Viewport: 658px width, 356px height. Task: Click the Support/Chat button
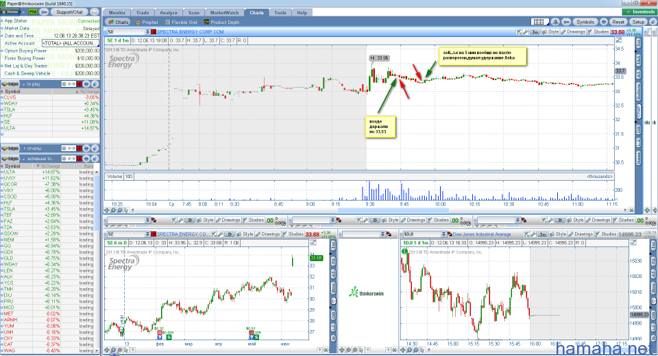[x=70, y=12]
